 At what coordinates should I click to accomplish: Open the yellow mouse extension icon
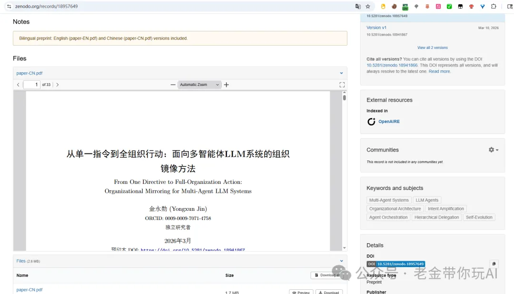pyautogui.click(x=383, y=6)
